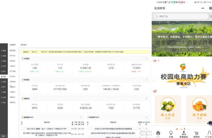Screen dimensions: 212x138
Task: Click the mini-program close target icon
Action: click(x=210, y=8)
